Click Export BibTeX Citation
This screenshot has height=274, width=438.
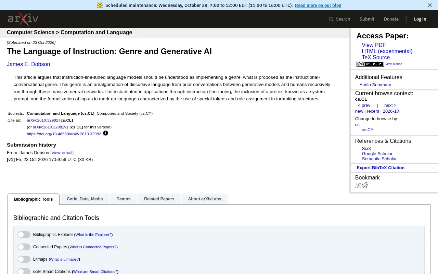(x=381, y=168)
